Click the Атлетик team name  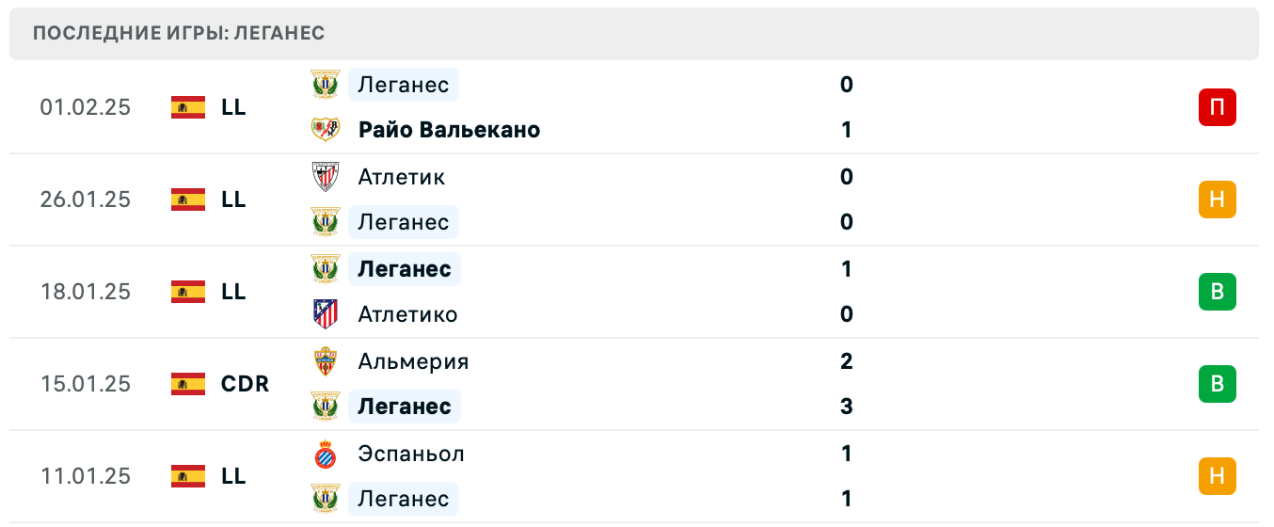click(402, 177)
